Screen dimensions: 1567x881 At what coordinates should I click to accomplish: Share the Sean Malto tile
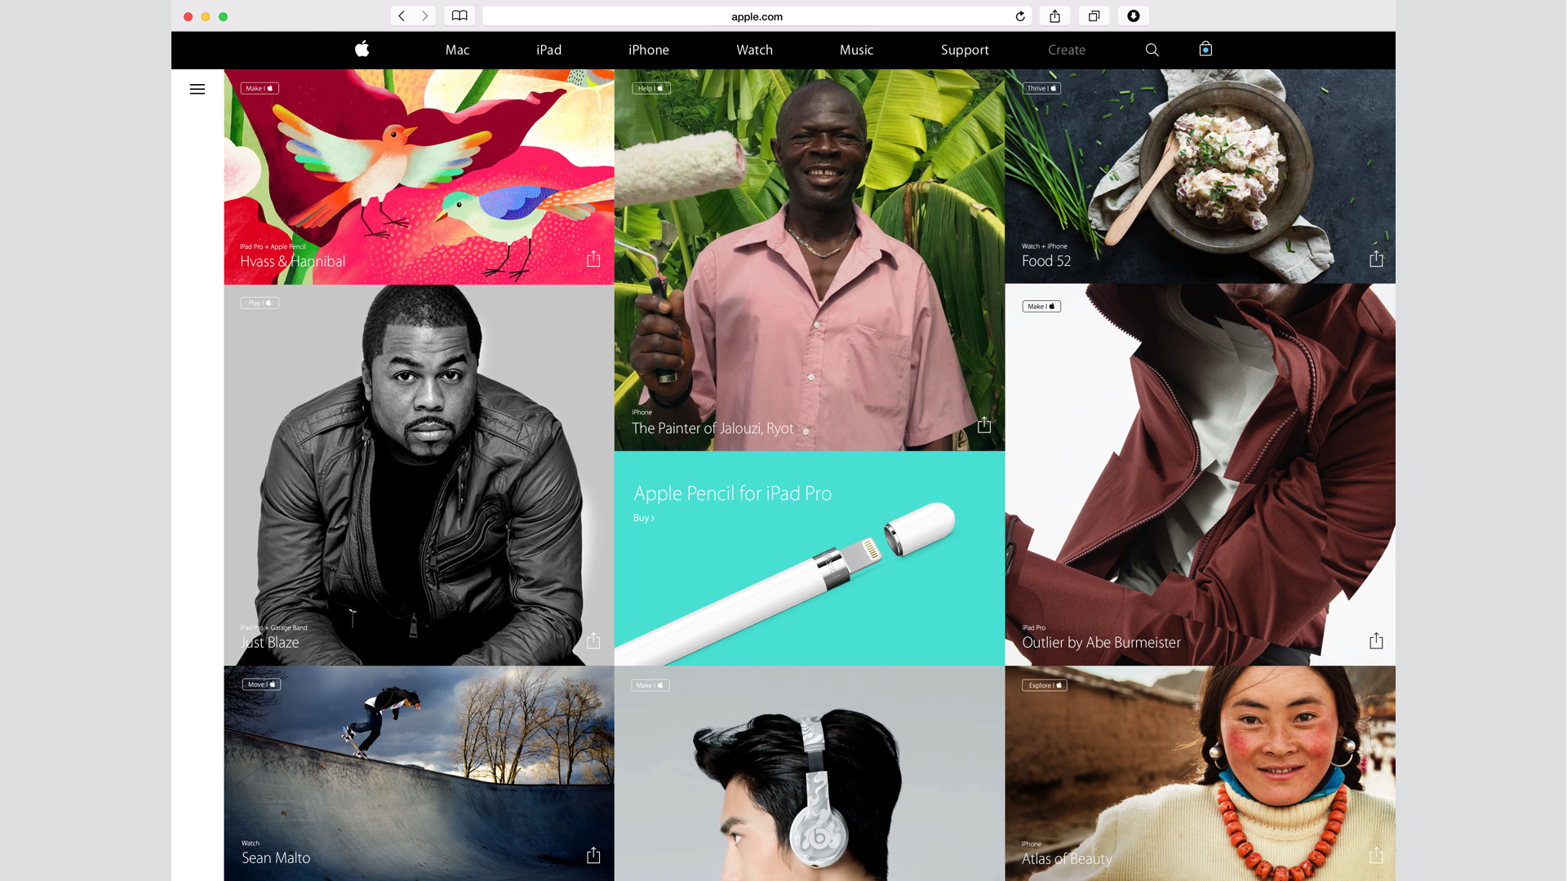tap(593, 855)
